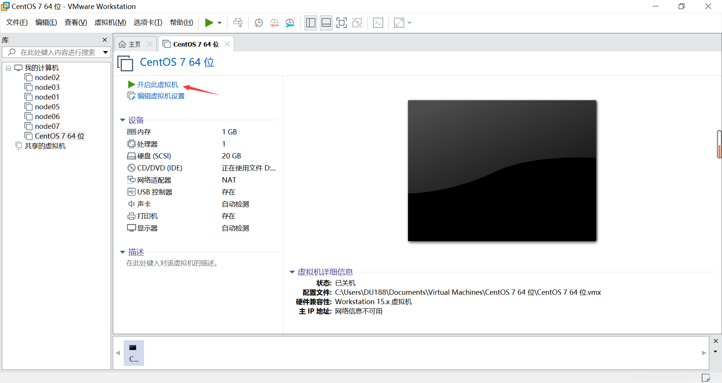722x383 pixels.
Task: Close the CentOS 7 64 位 tab
Action: pos(227,44)
